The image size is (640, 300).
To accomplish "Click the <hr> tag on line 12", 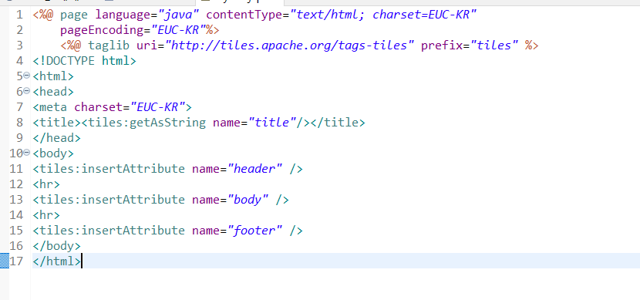I will click(x=46, y=184).
